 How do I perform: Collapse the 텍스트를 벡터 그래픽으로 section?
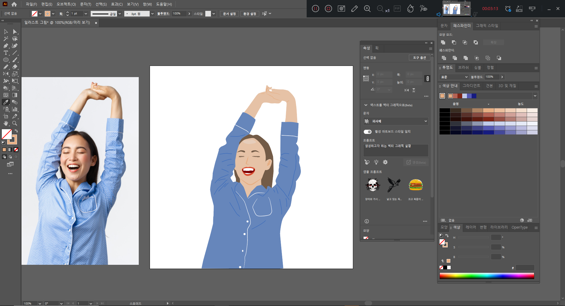pos(366,105)
